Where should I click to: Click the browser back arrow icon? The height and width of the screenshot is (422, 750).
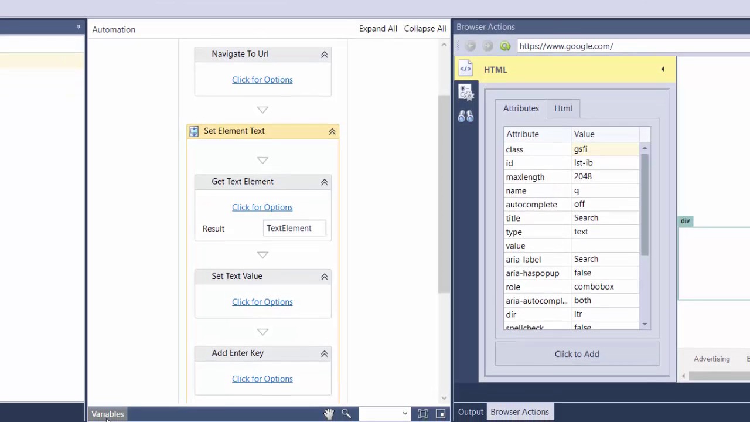[x=471, y=46]
